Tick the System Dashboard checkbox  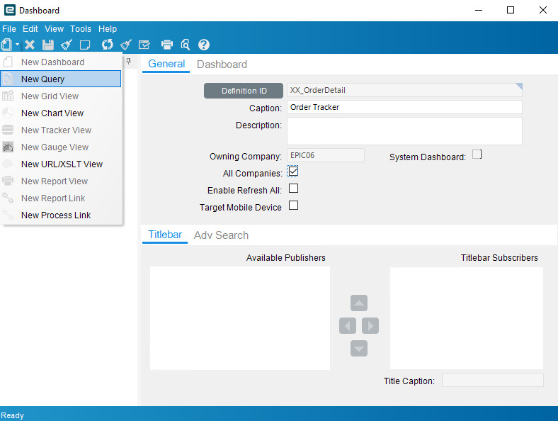pyautogui.click(x=477, y=155)
